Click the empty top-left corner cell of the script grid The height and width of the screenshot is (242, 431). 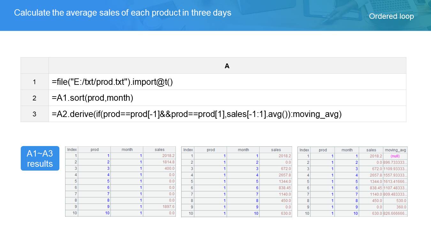pos(34,66)
